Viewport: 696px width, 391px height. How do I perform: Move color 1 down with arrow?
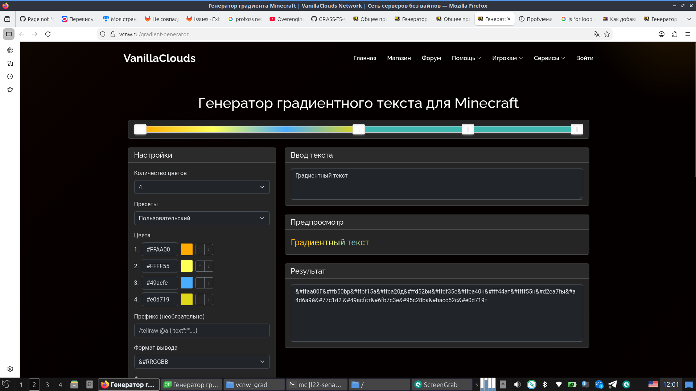coord(209,250)
